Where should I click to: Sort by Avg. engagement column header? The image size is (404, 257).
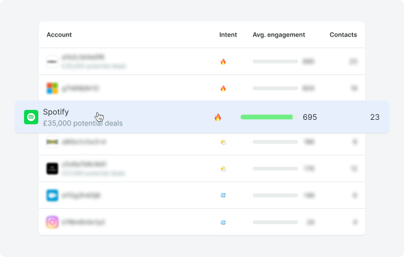[x=279, y=35]
